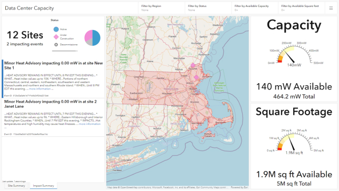Viewport: 339px width, 191px height.
Task: Select the pink slice of the status pie chart
Action: point(88,36)
